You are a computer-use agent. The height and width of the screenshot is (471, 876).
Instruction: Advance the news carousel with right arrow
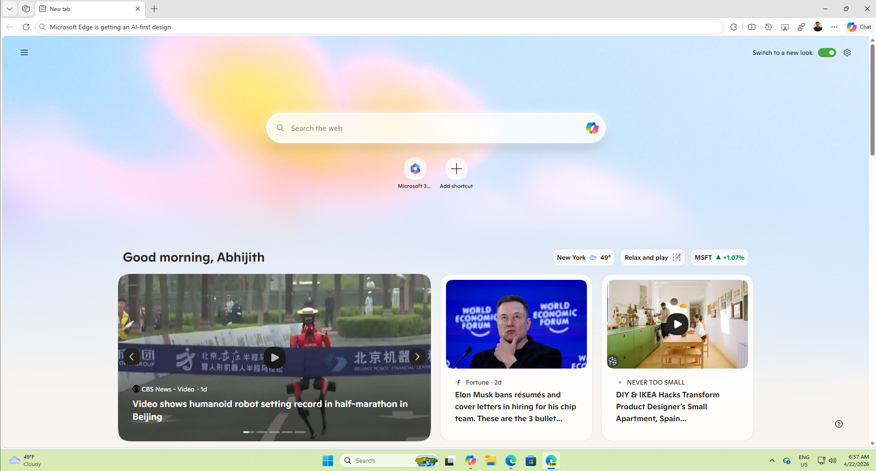click(417, 357)
